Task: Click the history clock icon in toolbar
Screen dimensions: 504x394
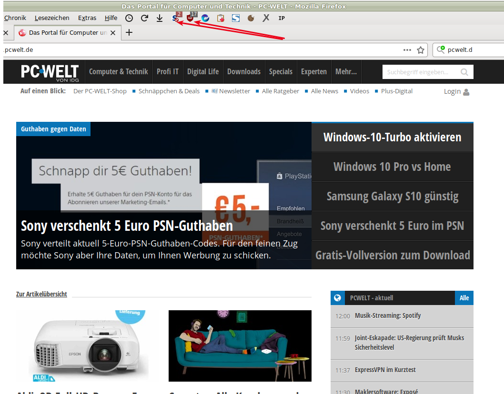Action: click(x=129, y=18)
